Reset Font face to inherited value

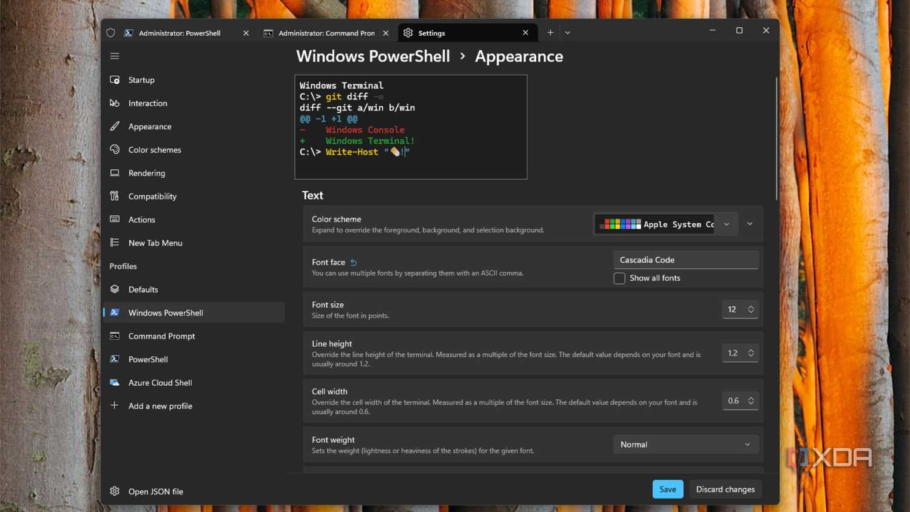(x=354, y=263)
